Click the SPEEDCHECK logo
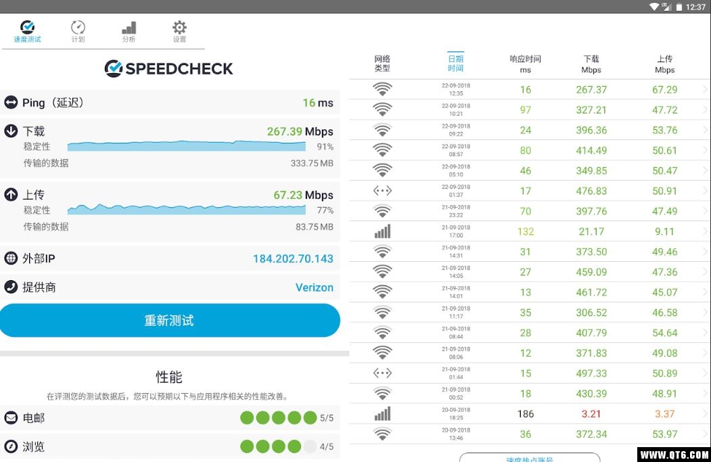Screen dimensions: 711x462 [x=168, y=68]
